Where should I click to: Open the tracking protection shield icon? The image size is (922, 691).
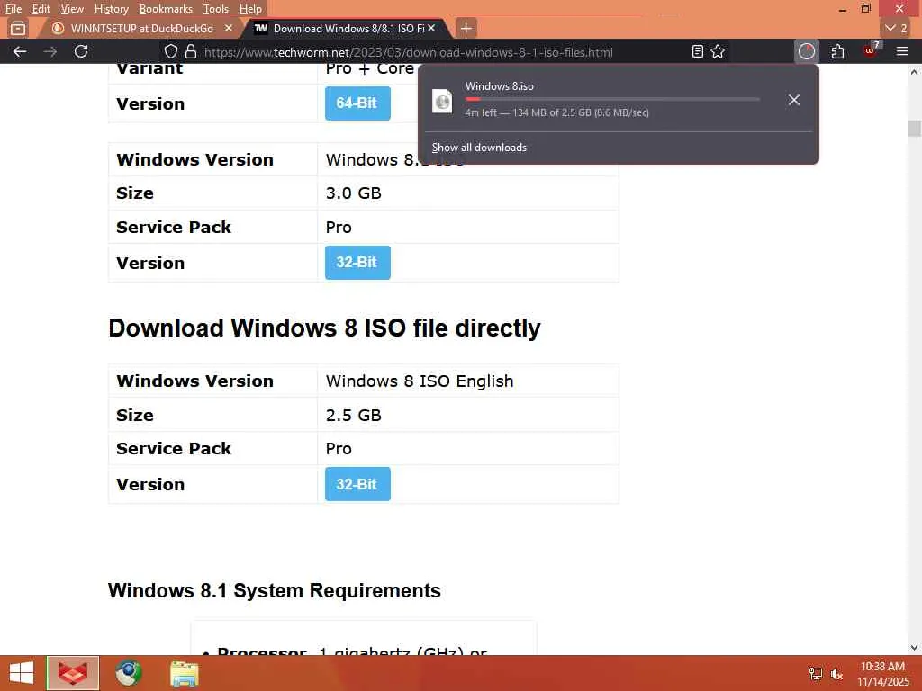click(x=170, y=51)
